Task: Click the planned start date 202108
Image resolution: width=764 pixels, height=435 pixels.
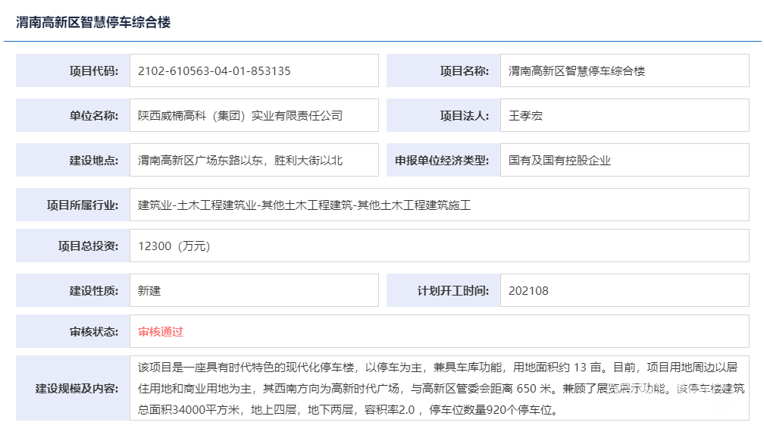Action: click(528, 291)
